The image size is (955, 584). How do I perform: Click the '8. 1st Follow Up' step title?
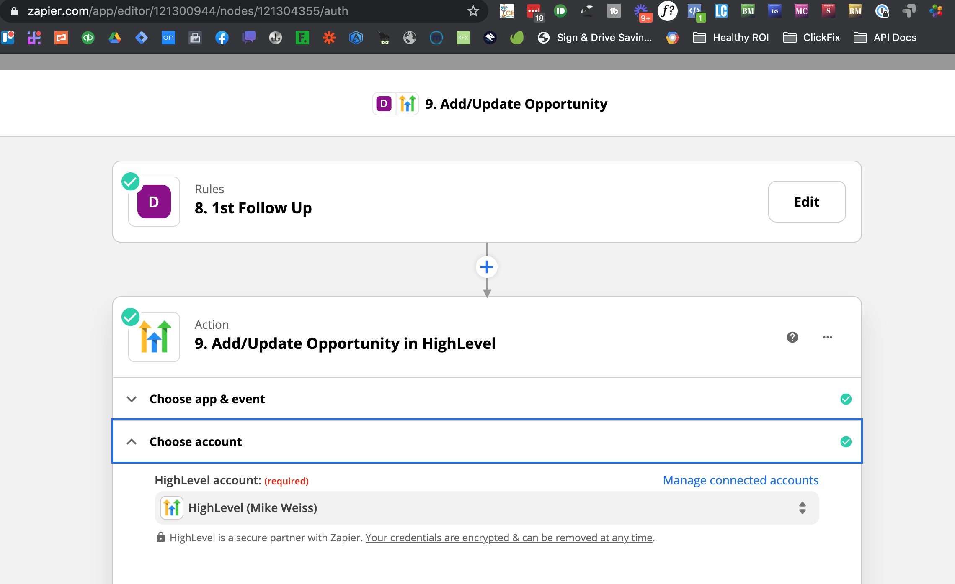point(253,208)
